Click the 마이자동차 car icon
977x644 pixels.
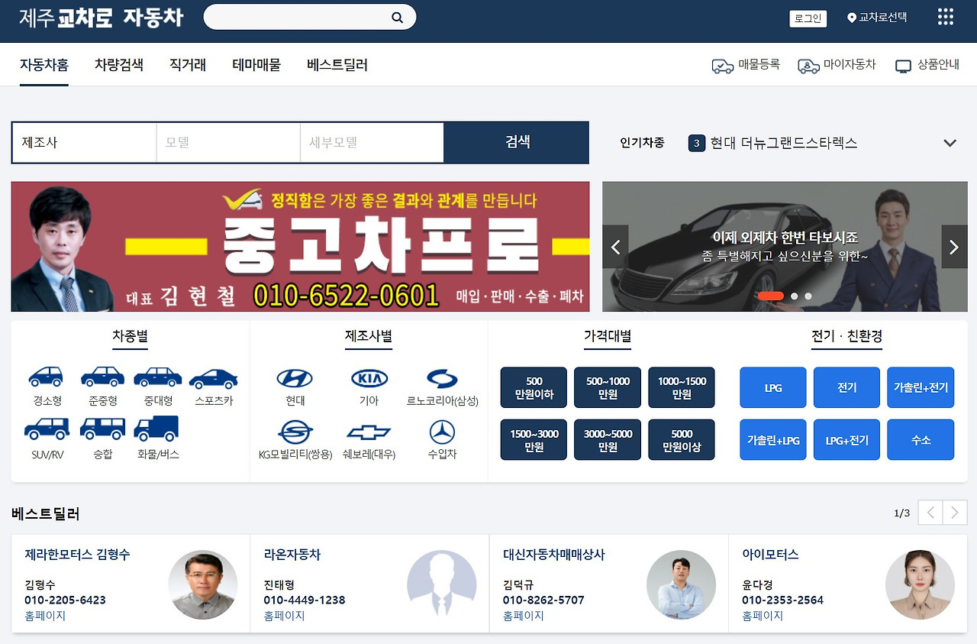tap(808, 66)
